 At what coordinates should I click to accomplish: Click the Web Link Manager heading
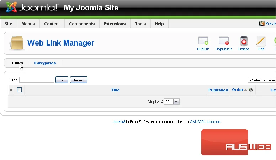coord(61,43)
